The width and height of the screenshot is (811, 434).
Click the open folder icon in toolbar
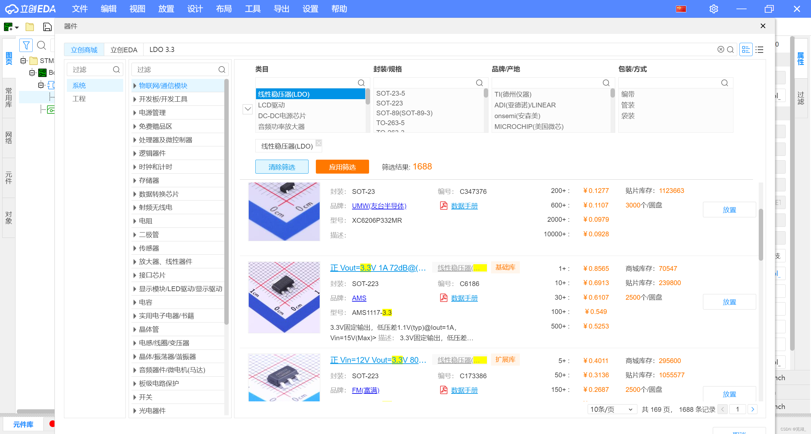pos(30,27)
